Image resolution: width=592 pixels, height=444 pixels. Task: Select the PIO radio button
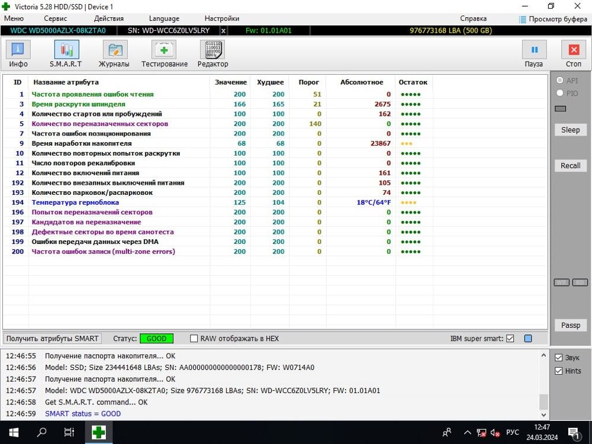pyautogui.click(x=560, y=93)
